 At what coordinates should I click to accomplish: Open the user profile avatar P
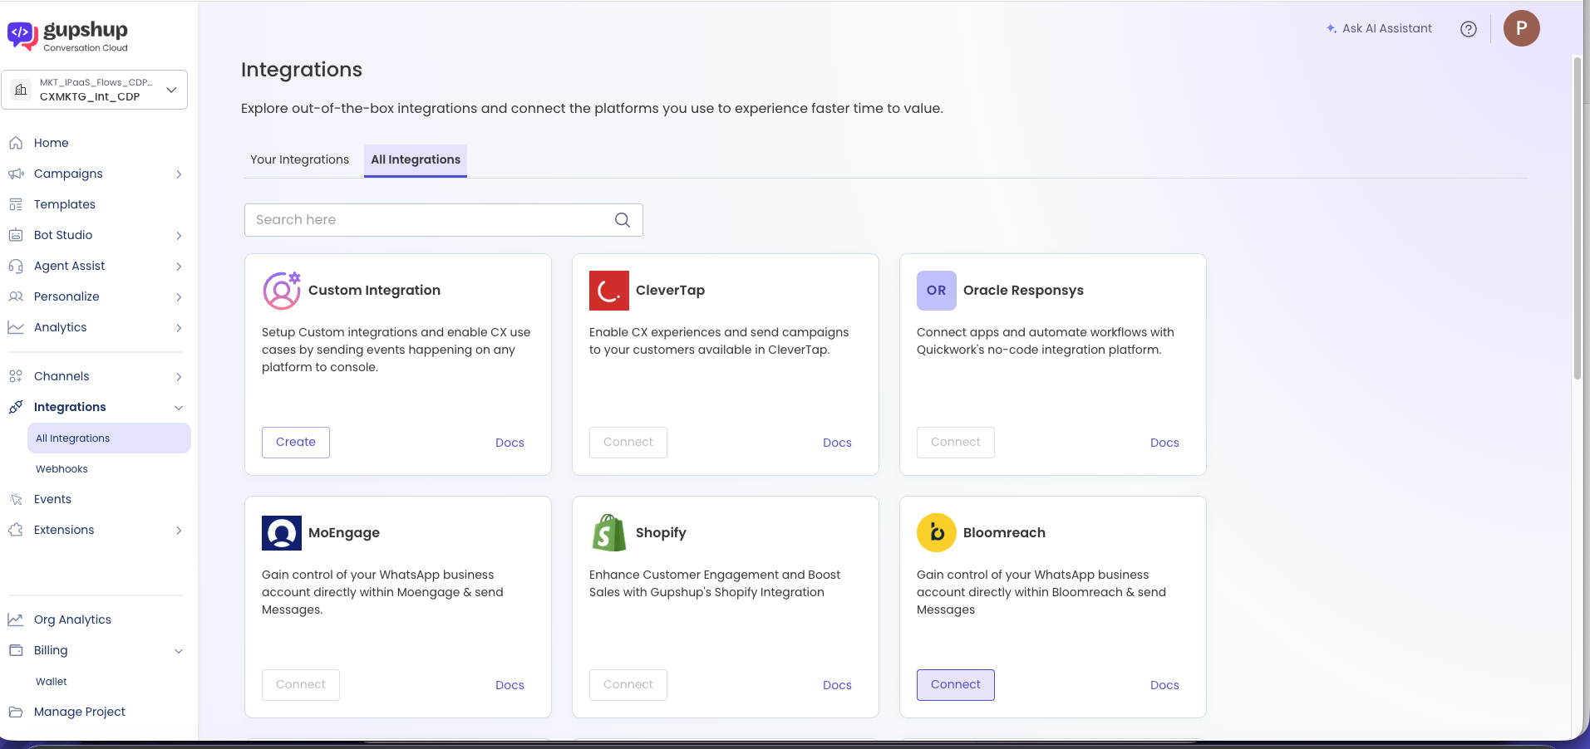pos(1521,28)
